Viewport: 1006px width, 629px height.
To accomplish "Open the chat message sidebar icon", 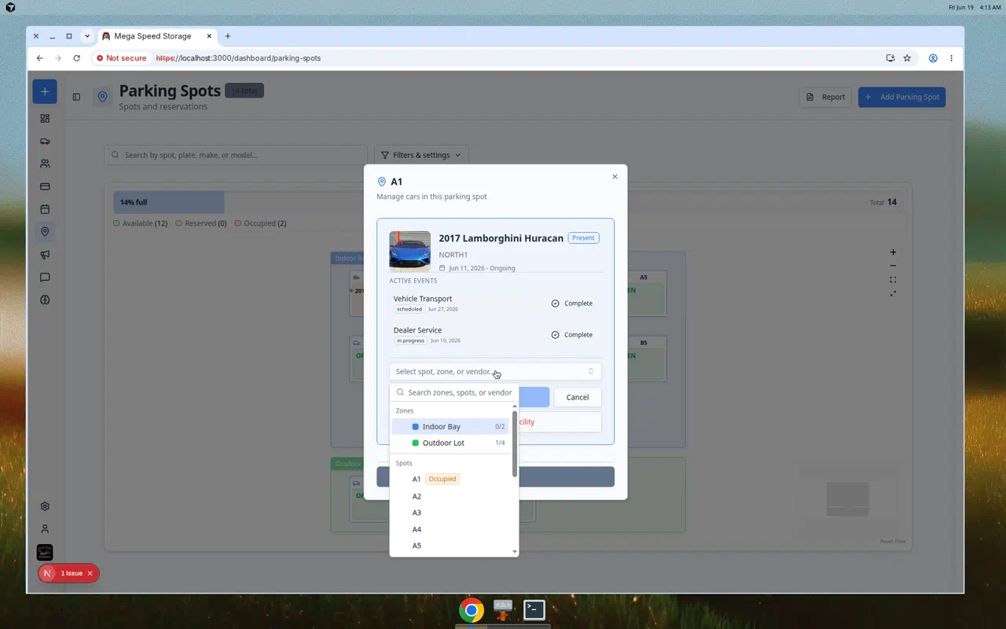I will pyautogui.click(x=45, y=277).
